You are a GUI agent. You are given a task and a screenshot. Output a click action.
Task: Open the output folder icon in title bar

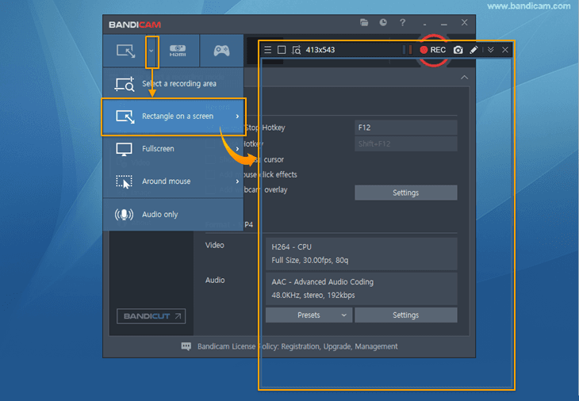point(364,22)
